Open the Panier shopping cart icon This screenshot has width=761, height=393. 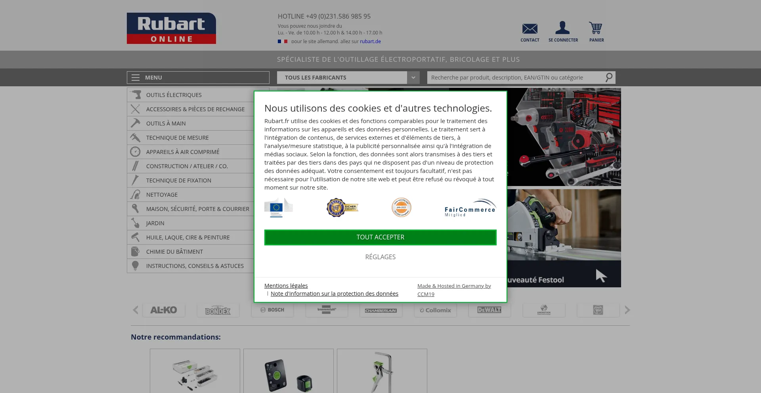coord(596,28)
